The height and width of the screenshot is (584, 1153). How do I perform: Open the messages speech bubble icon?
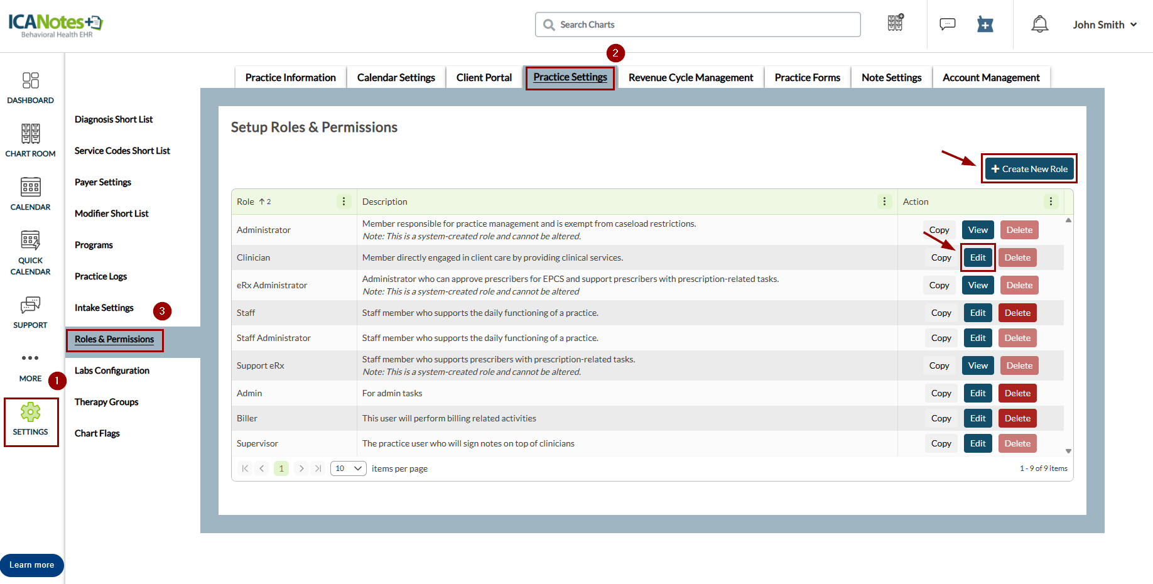point(948,24)
